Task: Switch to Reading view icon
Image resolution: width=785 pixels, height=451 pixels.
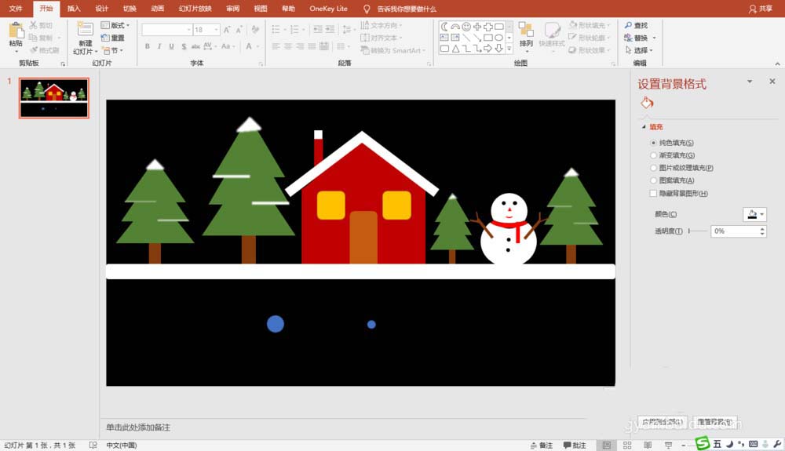Action: pyautogui.click(x=648, y=445)
